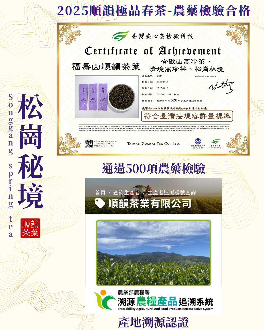The image size is (264, 330).
Task: Click the headline 2025順韻極品春茶-農藥檢驗合格
Action: click(x=154, y=11)
